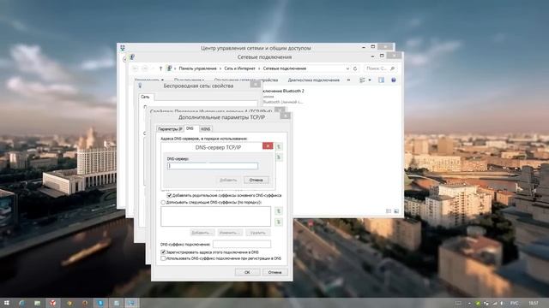549x308 pixels.
Task: Open Internet Explorer from the taskbar
Action: click(x=21, y=303)
